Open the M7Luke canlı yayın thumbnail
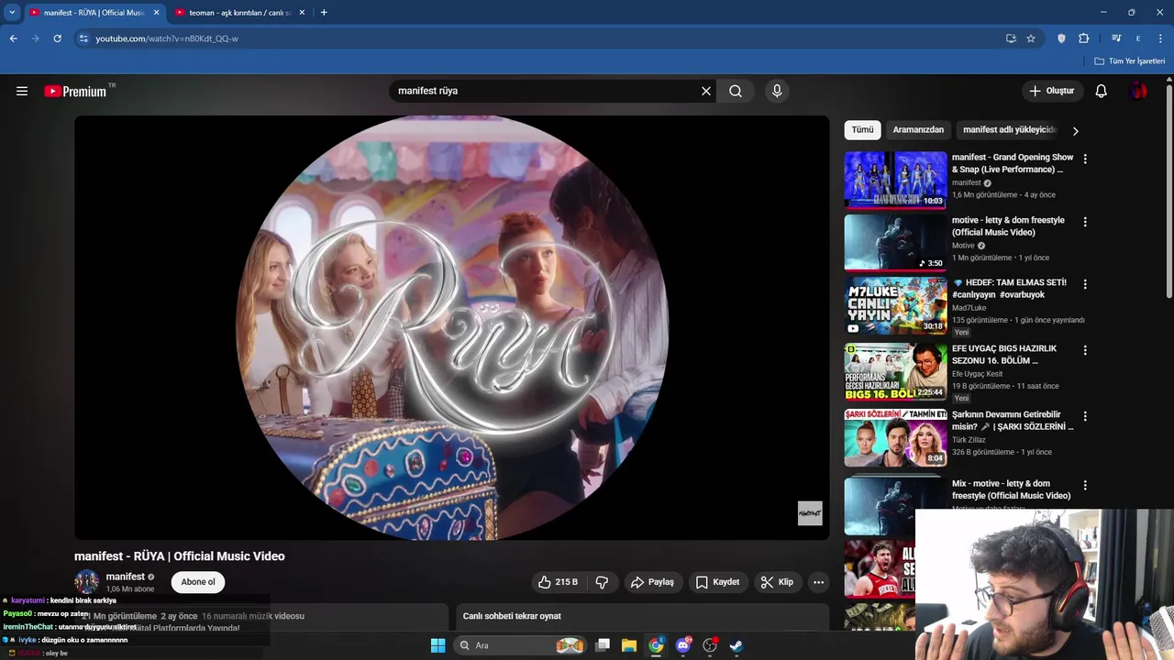 pyautogui.click(x=895, y=306)
